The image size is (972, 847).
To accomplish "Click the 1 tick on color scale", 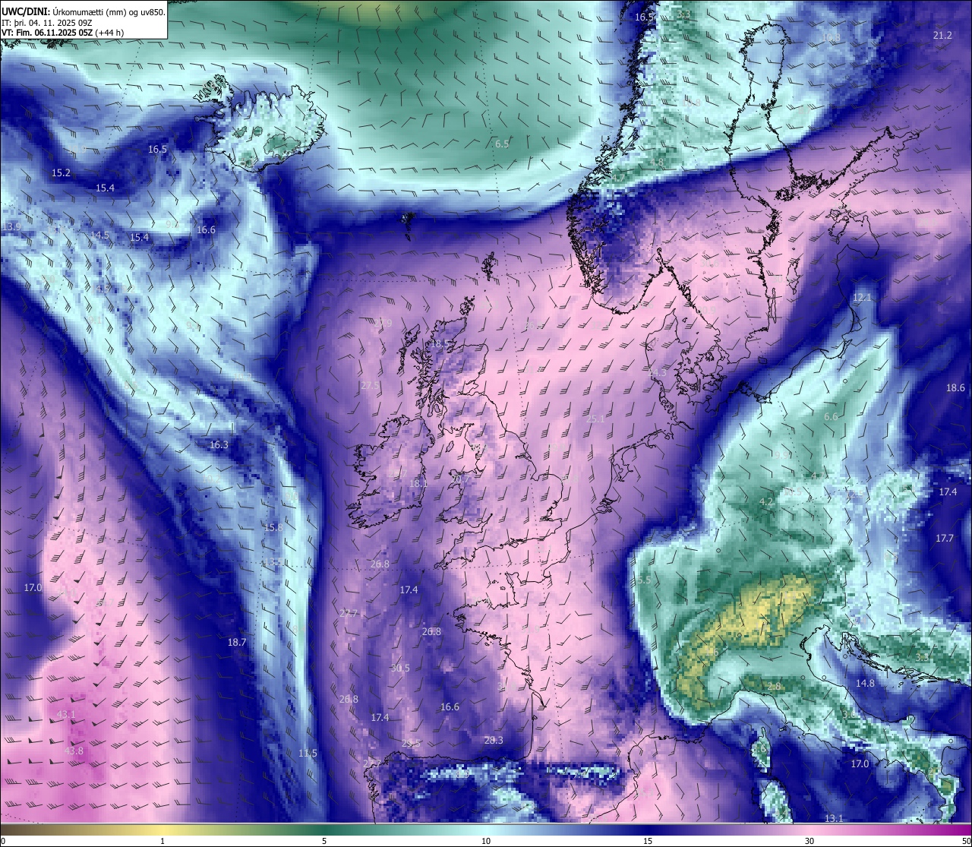I will pos(162,841).
